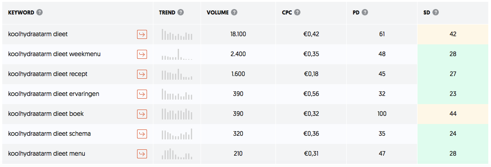Click arrow icon beside koolhydraatarm dieet recept
The image size is (491, 167).
coord(142,74)
